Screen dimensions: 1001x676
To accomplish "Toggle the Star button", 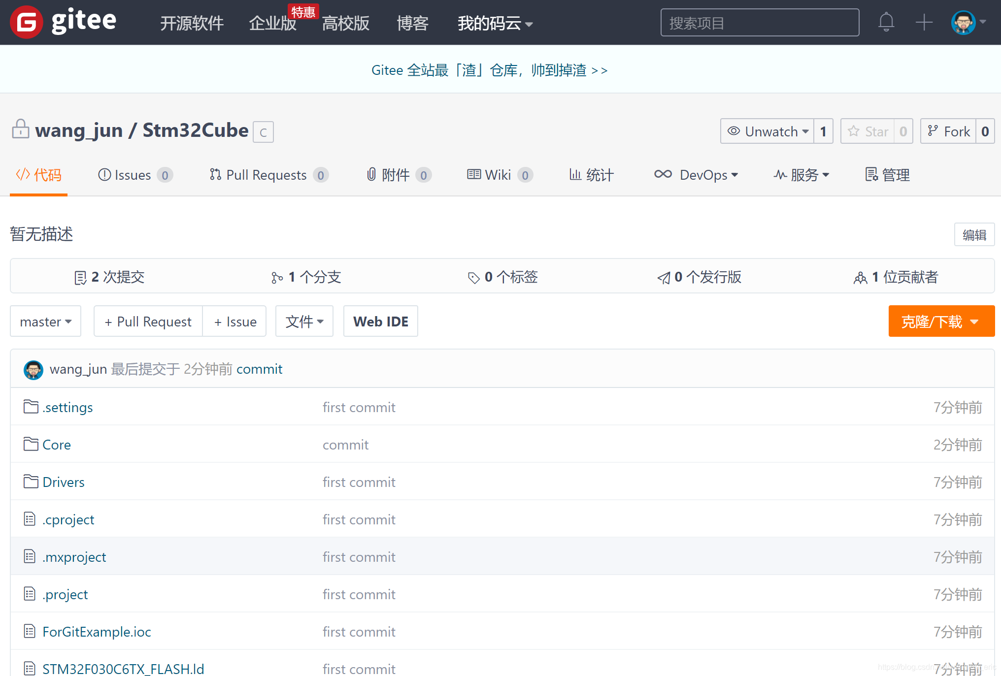I will point(868,131).
